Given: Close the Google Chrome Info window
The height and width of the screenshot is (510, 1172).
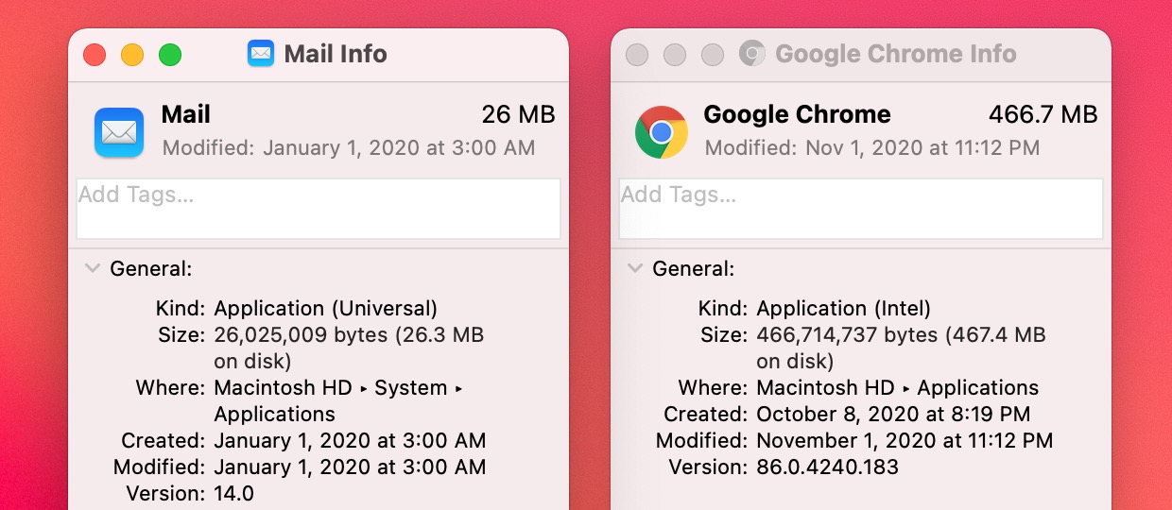Looking at the screenshot, I should (x=637, y=55).
